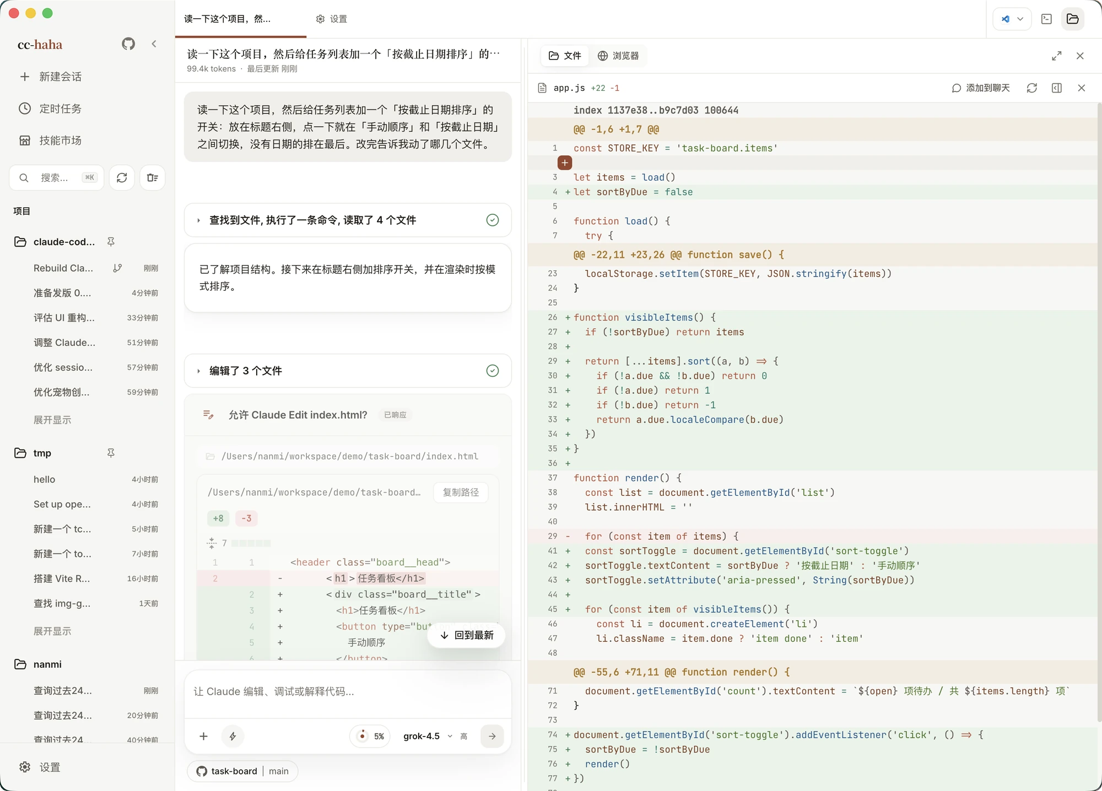Click the plus attach icon in the composer
The image size is (1102, 791).
click(x=204, y=736)
